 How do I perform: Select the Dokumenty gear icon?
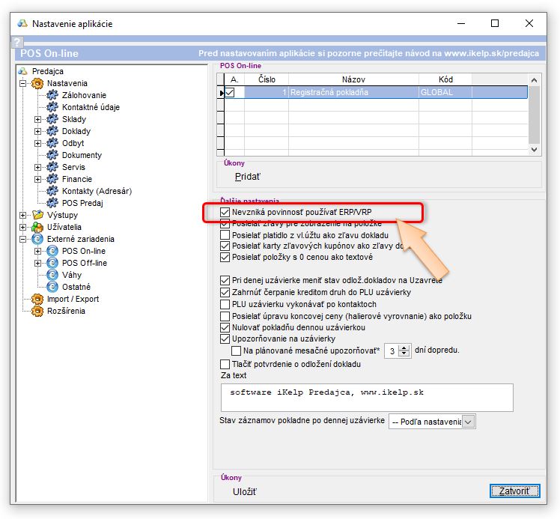point(52,155)
